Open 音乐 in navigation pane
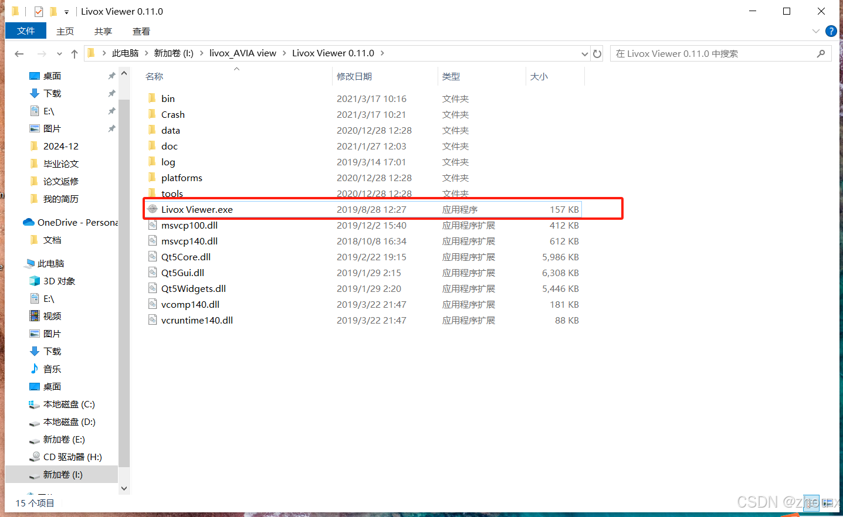Image resolution: width=843 pixels, height=517 pixels. point(45,369)
